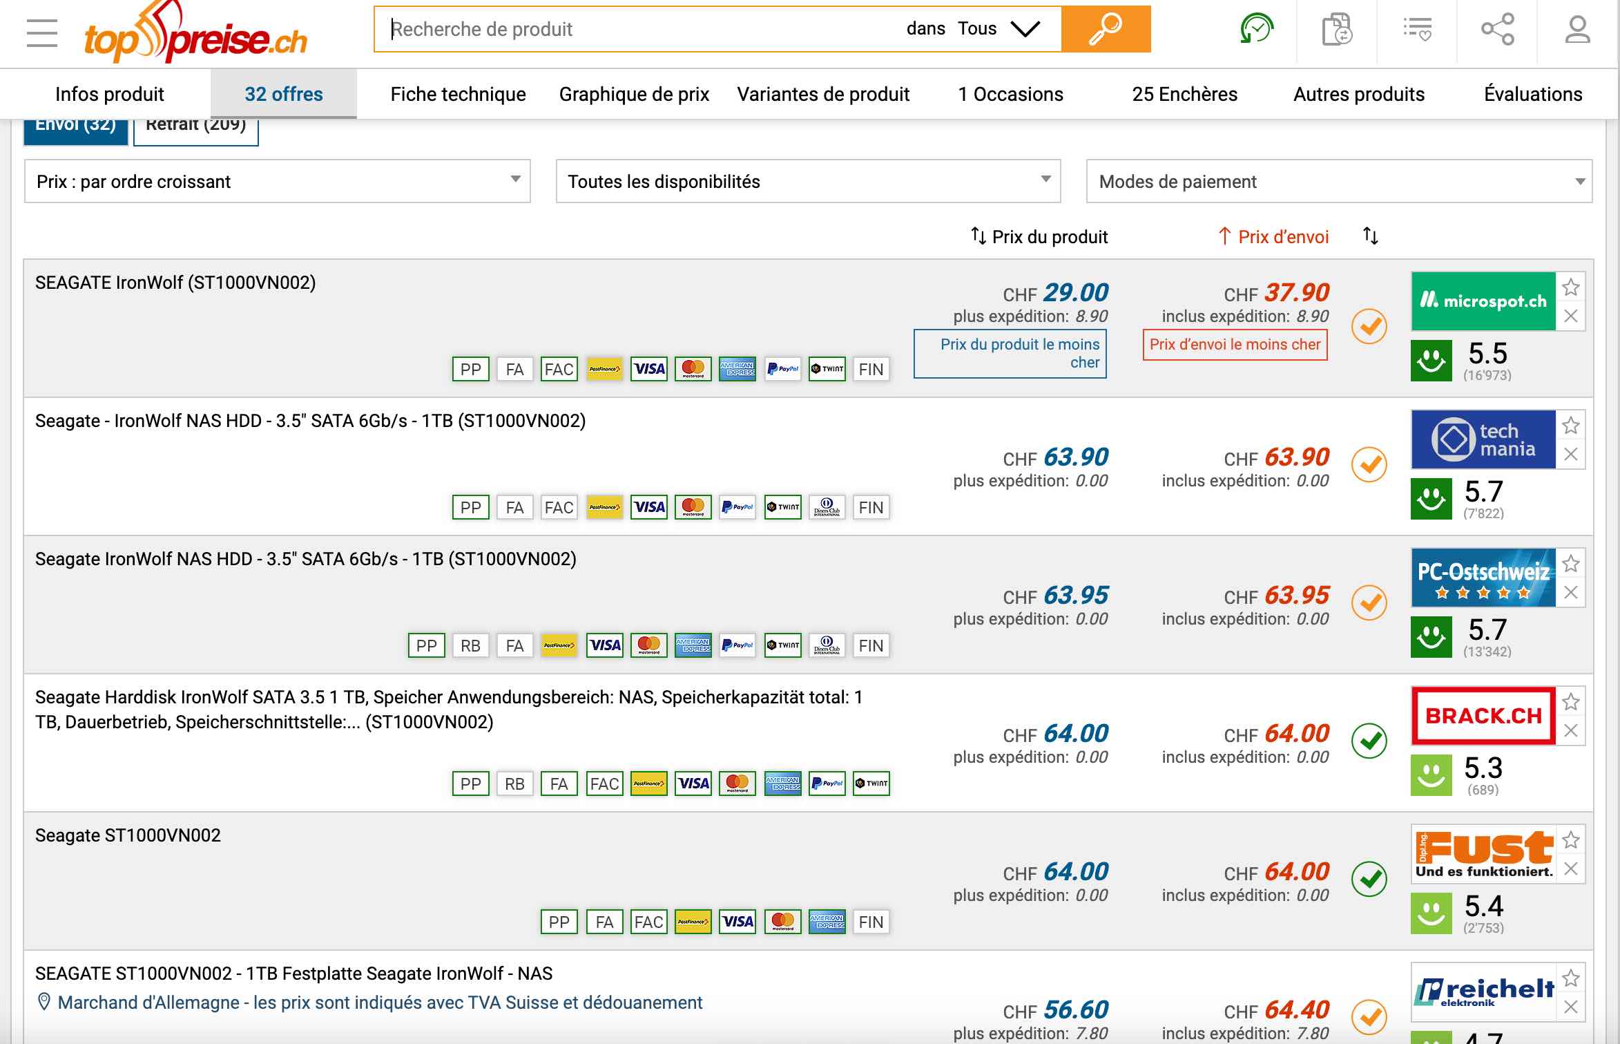Click the sort arrows icon right of Prix d'envoi
The width and height of the screenshot is (1620, 1044).
click(1370, 236)
